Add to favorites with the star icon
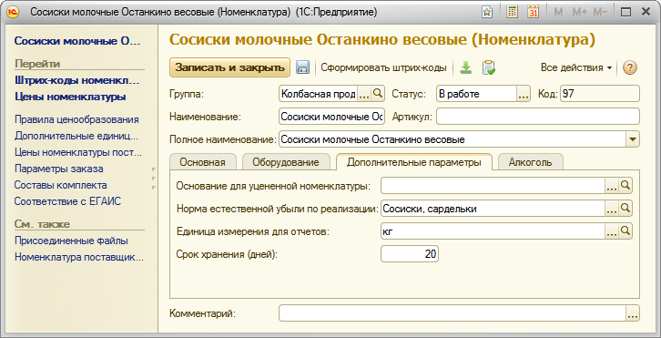The width and height of the screenshot is (661, 338). pyautogui.click(x=487, y=12)
